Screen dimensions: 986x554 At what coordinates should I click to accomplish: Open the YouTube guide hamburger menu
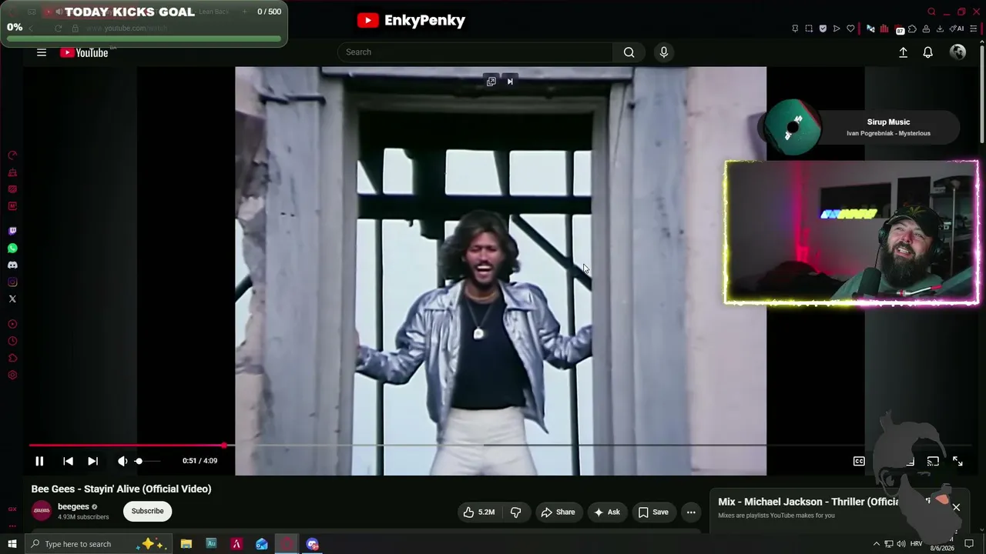tap(42, 52)
